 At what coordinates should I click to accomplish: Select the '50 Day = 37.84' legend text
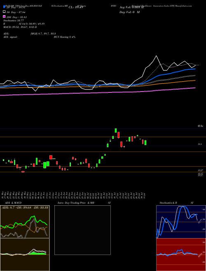coord(16,12)
